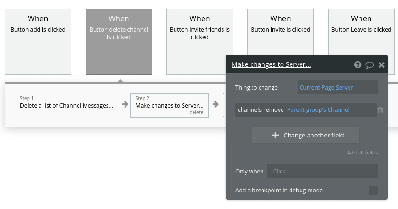Image resolution: width=398 pixels, height=209 pixels.
Task: Open the help question mark icon
Action: tap(358, 65)
